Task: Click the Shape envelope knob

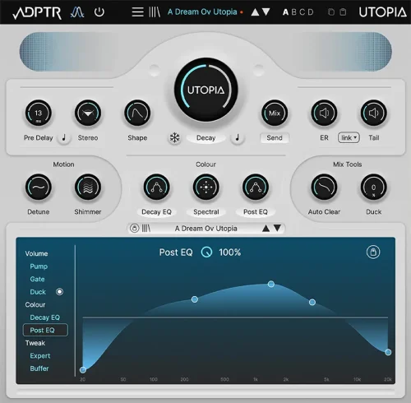Action: pyautogui.click(x=137, y=113)
